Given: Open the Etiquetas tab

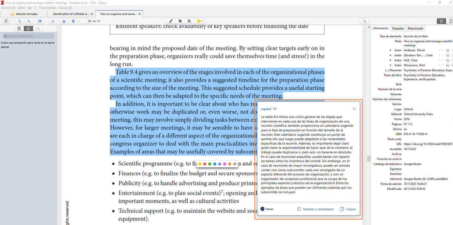Looking at the screenshot, I should point(398,28).
